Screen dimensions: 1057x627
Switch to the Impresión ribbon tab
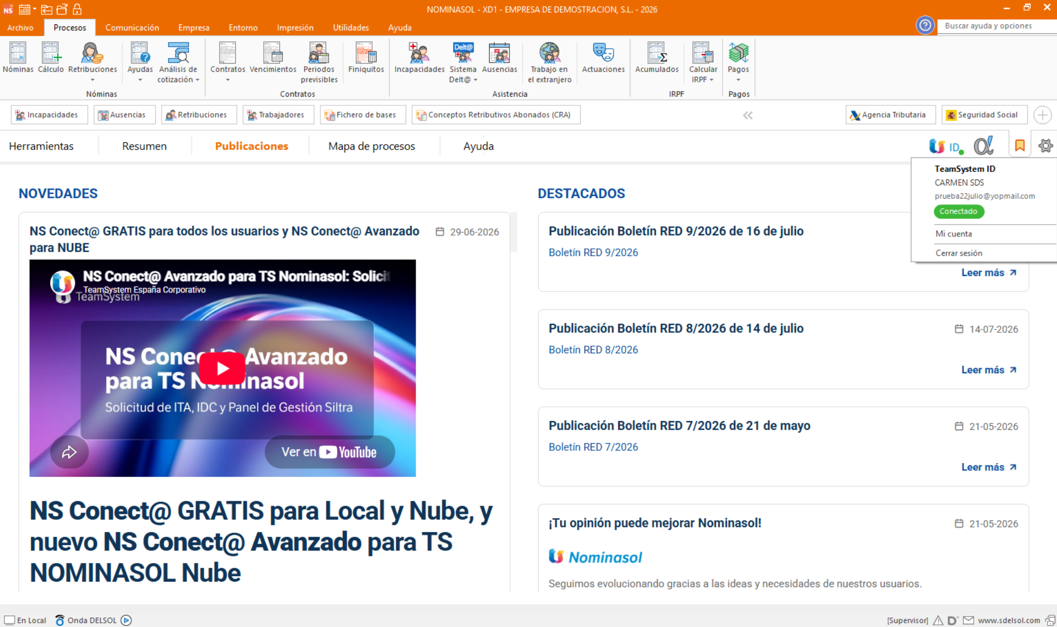(295, 28)
